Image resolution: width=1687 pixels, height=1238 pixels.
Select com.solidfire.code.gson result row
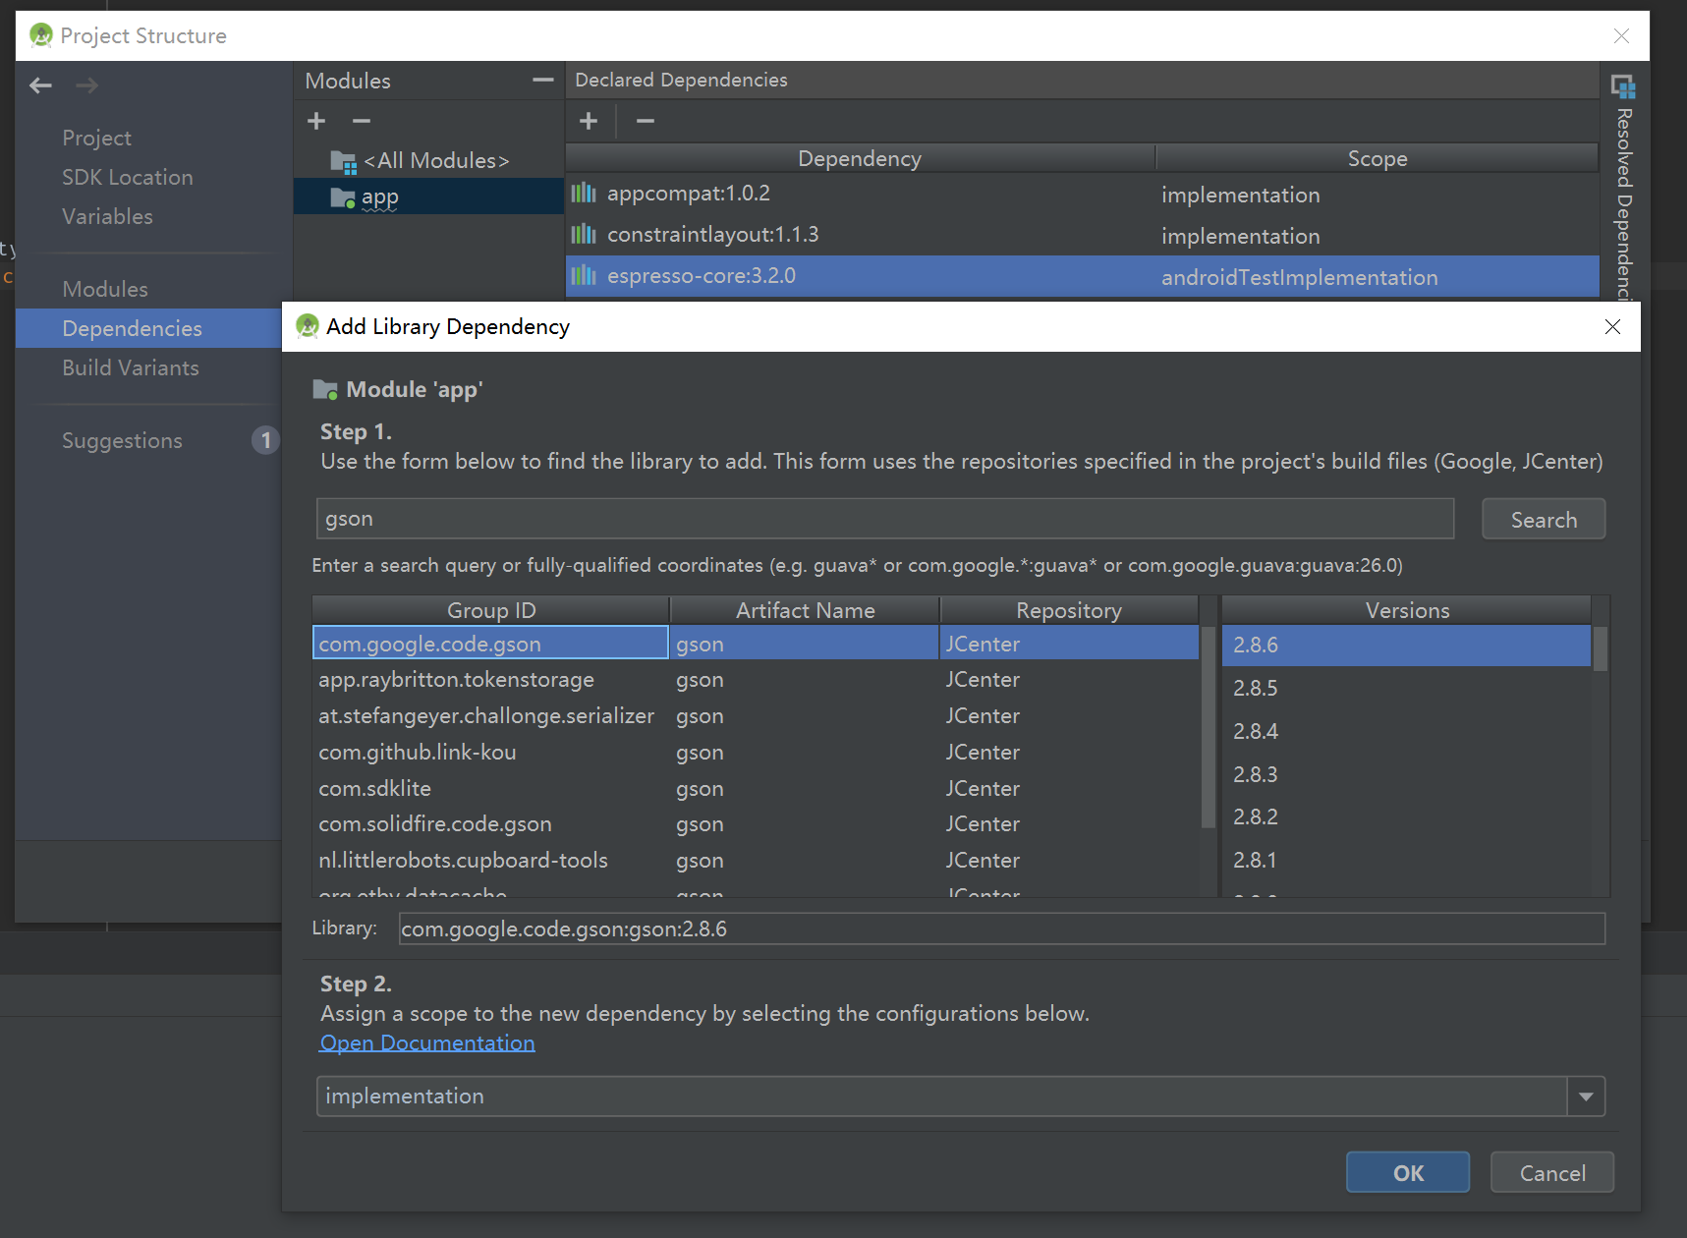tap(755, 823)
